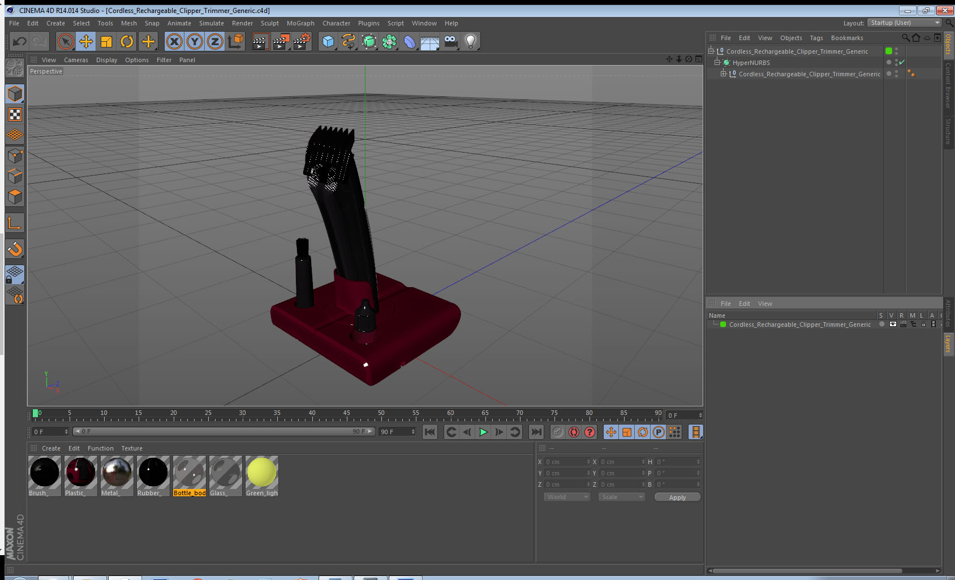
Task: Open the Mesh menu
Action: click(128, 23)
